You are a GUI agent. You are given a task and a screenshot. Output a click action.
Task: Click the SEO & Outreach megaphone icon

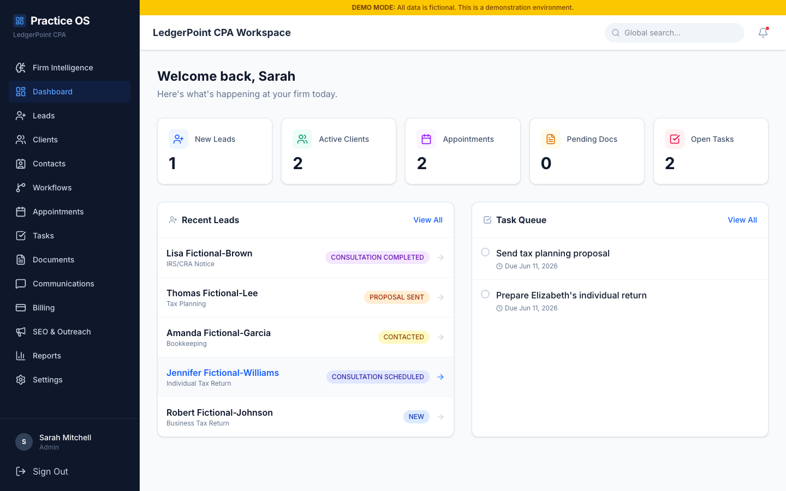click(x=21, y=332)
